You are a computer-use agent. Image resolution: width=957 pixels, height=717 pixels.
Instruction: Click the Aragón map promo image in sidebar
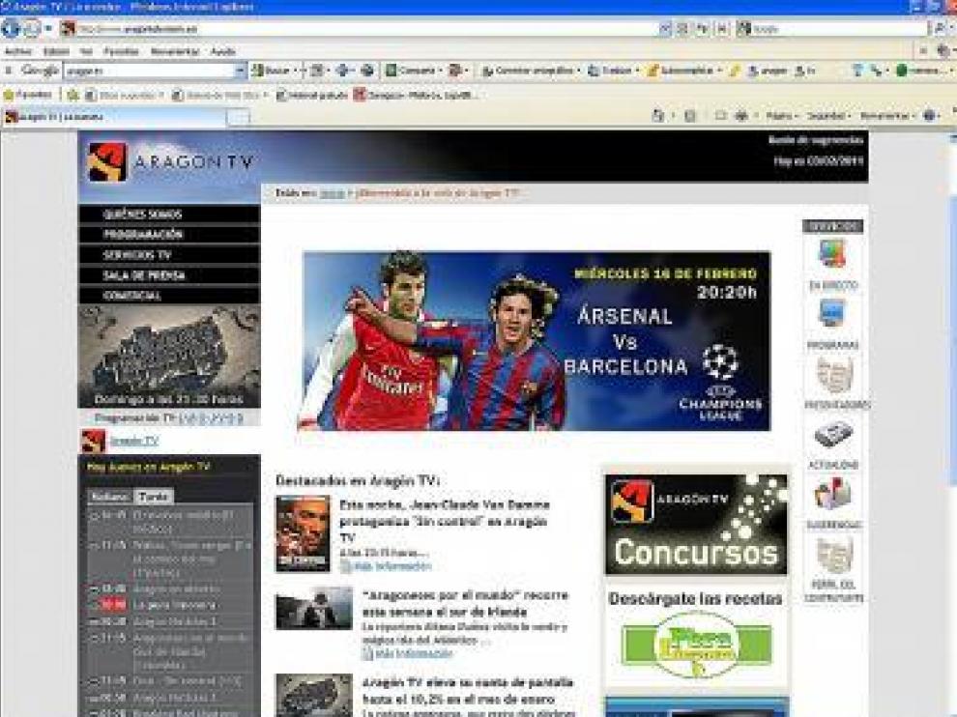tap(169, 357)
